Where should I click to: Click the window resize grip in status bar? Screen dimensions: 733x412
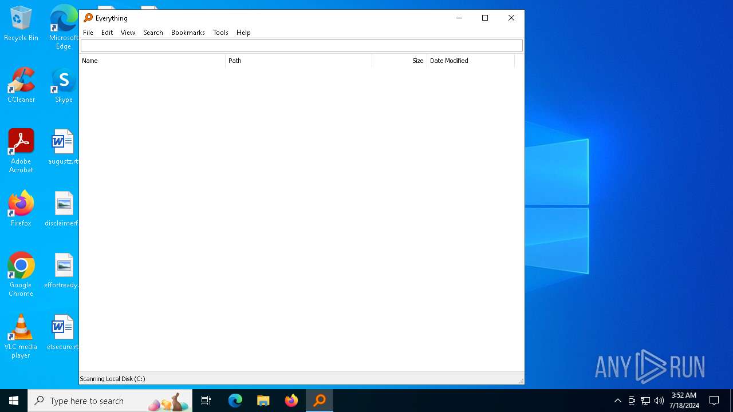tap(521, 381)
